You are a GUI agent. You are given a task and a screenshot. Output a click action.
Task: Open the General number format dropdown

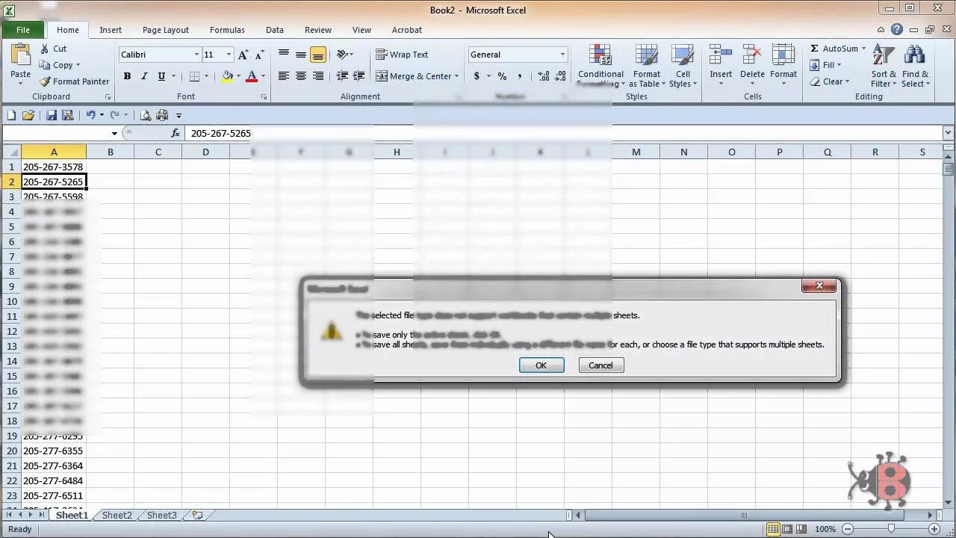pyautogui.click(x=562, y=55)
